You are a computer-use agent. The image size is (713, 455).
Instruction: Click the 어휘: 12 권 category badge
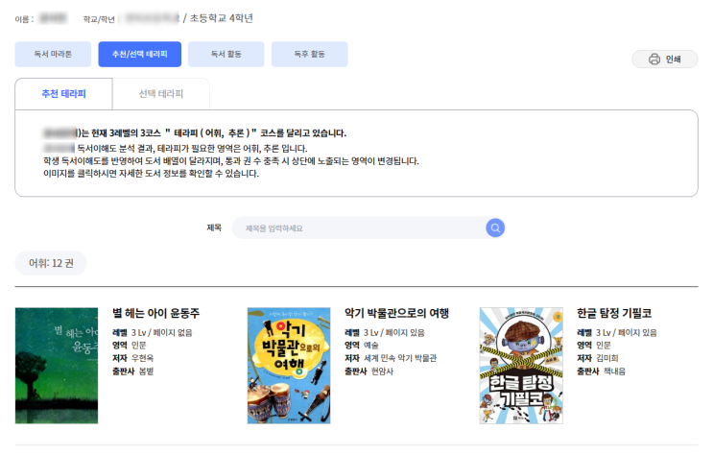click(x=51, y=262)
